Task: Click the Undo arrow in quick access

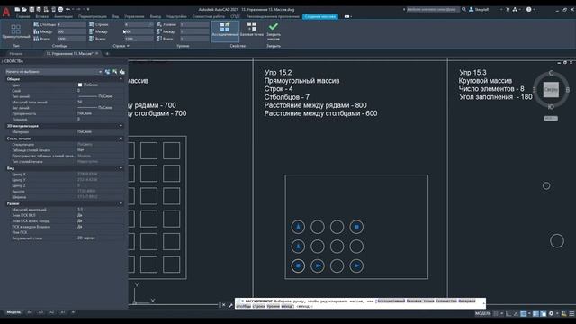Action: [x=67, y=10]
